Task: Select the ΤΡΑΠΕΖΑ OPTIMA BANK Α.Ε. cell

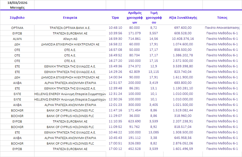Action: 70,28
